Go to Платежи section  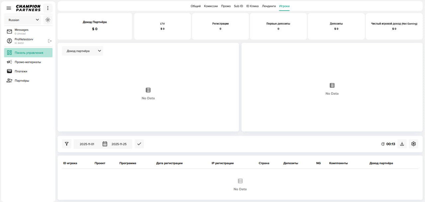21,71
